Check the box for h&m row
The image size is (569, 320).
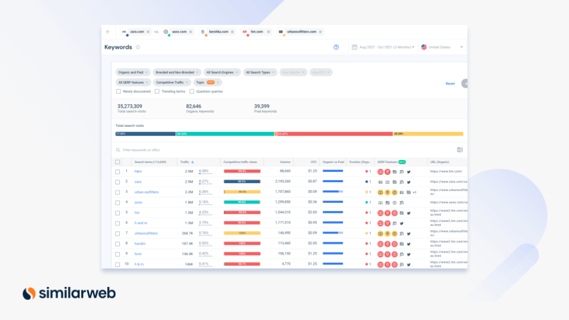[117, 172]
